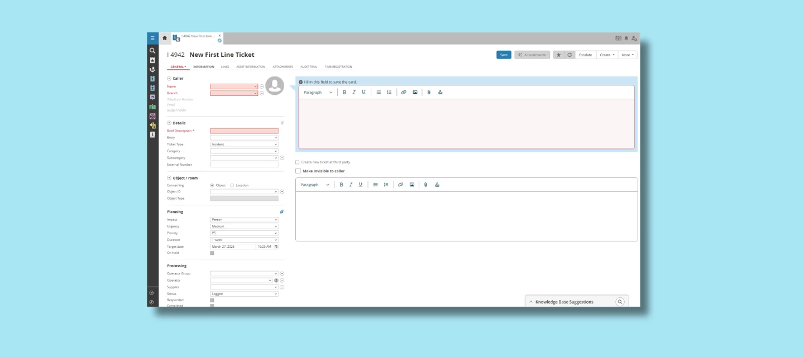The image size is (804, 357).
Task: Open the search magnifier in the left sidebar
Action: (x=151, y=50)
